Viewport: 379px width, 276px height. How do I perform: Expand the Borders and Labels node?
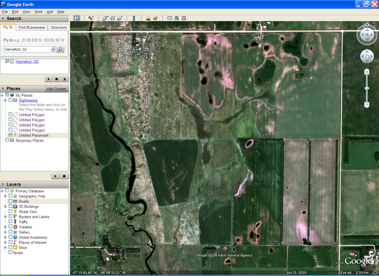tap(5, 216)
